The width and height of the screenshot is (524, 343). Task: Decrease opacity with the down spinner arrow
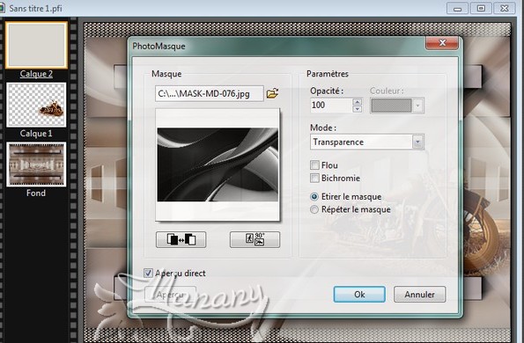point(358,109)
